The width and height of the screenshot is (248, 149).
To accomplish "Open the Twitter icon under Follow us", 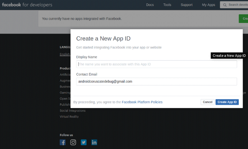I will (x=84, y=142).
